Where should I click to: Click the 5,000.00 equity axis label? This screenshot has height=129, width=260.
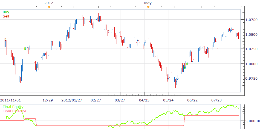[x=252, y=121]
